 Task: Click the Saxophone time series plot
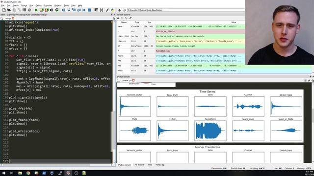210,131
